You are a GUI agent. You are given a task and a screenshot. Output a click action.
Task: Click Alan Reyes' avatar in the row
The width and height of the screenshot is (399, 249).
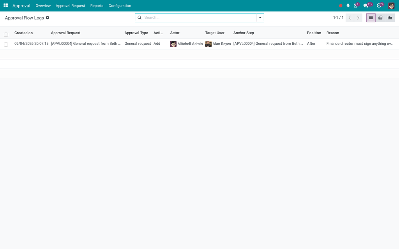208,44
